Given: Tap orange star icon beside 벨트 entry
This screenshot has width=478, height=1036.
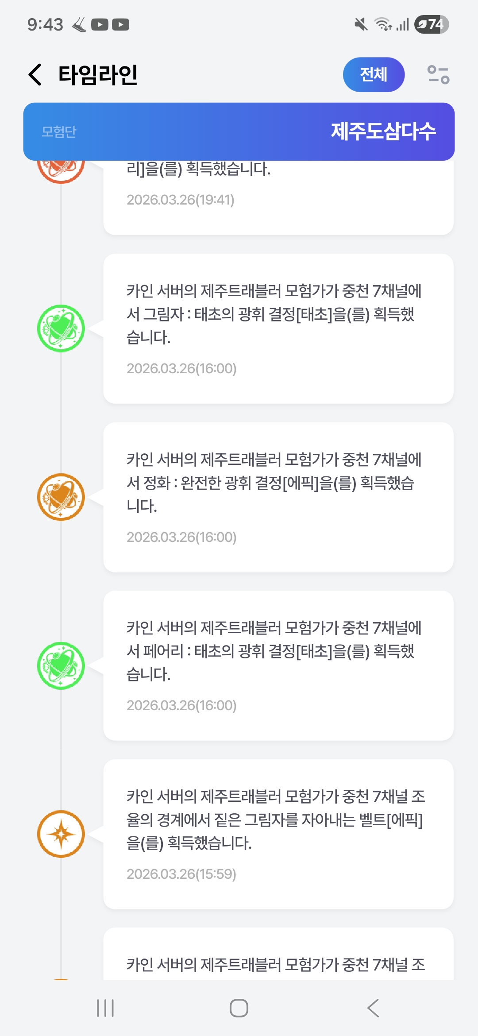Looking at the screenshot, I should coord(61,834).
